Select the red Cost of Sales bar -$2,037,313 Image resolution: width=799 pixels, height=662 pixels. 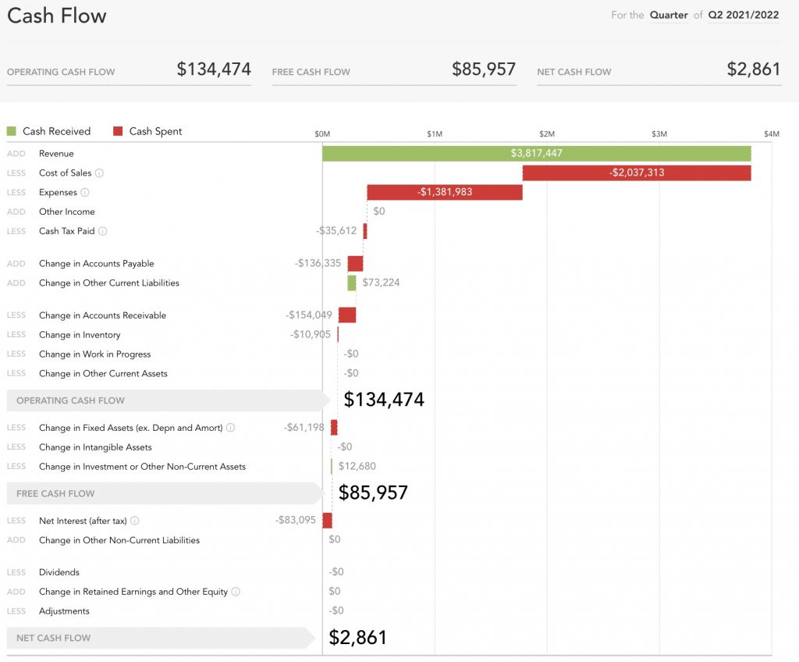637,173
